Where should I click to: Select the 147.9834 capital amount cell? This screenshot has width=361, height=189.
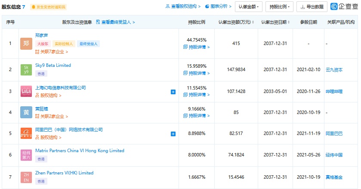tap(236, 69)
